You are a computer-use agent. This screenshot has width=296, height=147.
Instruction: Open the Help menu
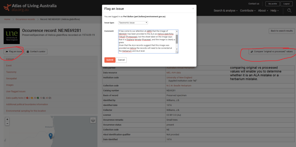[x=274, y=11]
